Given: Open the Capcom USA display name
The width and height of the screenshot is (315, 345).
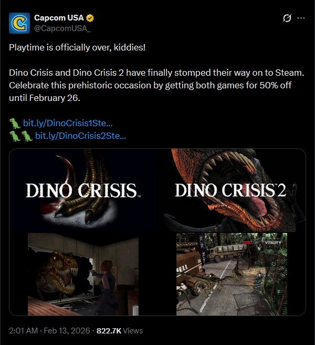Looking at the screenshot, I should pyautogui.click(x=59, y=17).
